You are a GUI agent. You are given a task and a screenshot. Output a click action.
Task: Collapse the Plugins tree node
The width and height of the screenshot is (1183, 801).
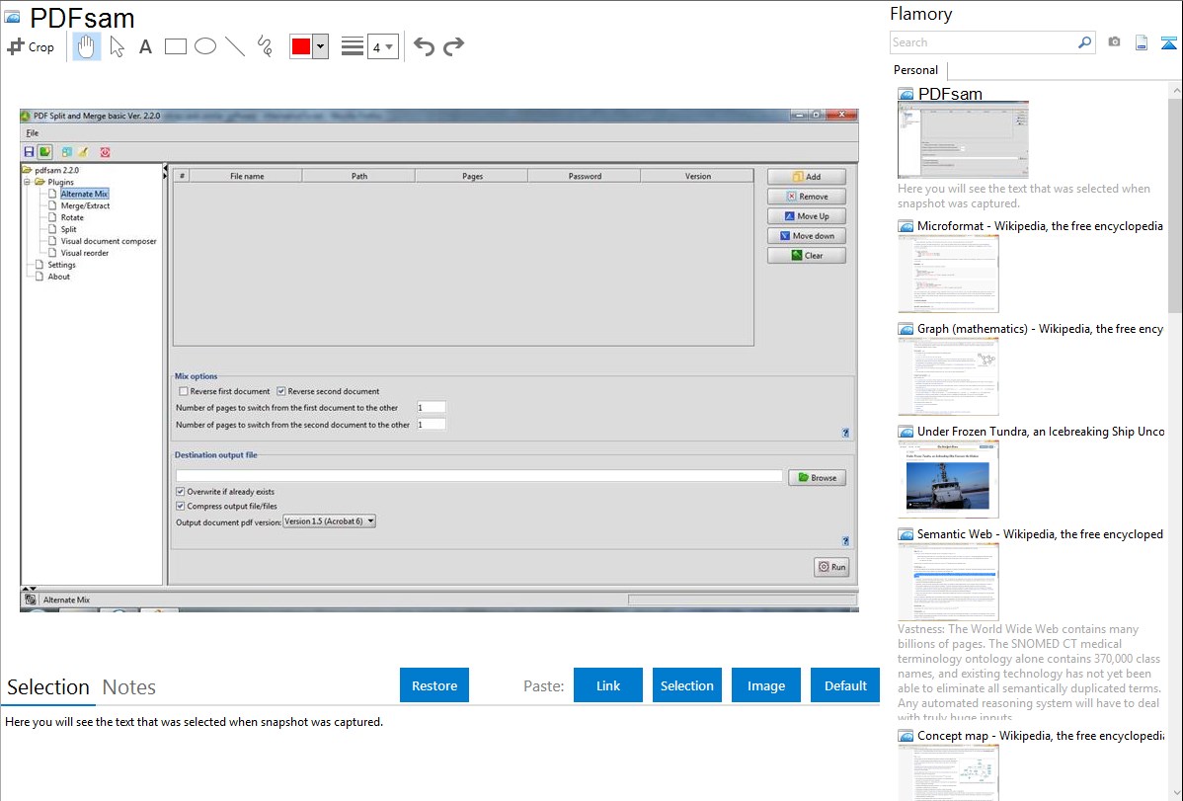(x=28, y=182)
